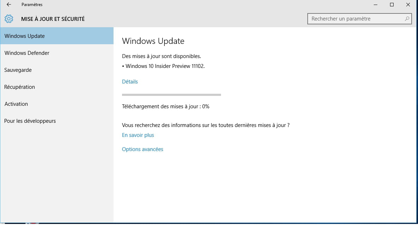Open the Récupération section
The height and width of the screenshot is (225, 418).
click(57, 87)
